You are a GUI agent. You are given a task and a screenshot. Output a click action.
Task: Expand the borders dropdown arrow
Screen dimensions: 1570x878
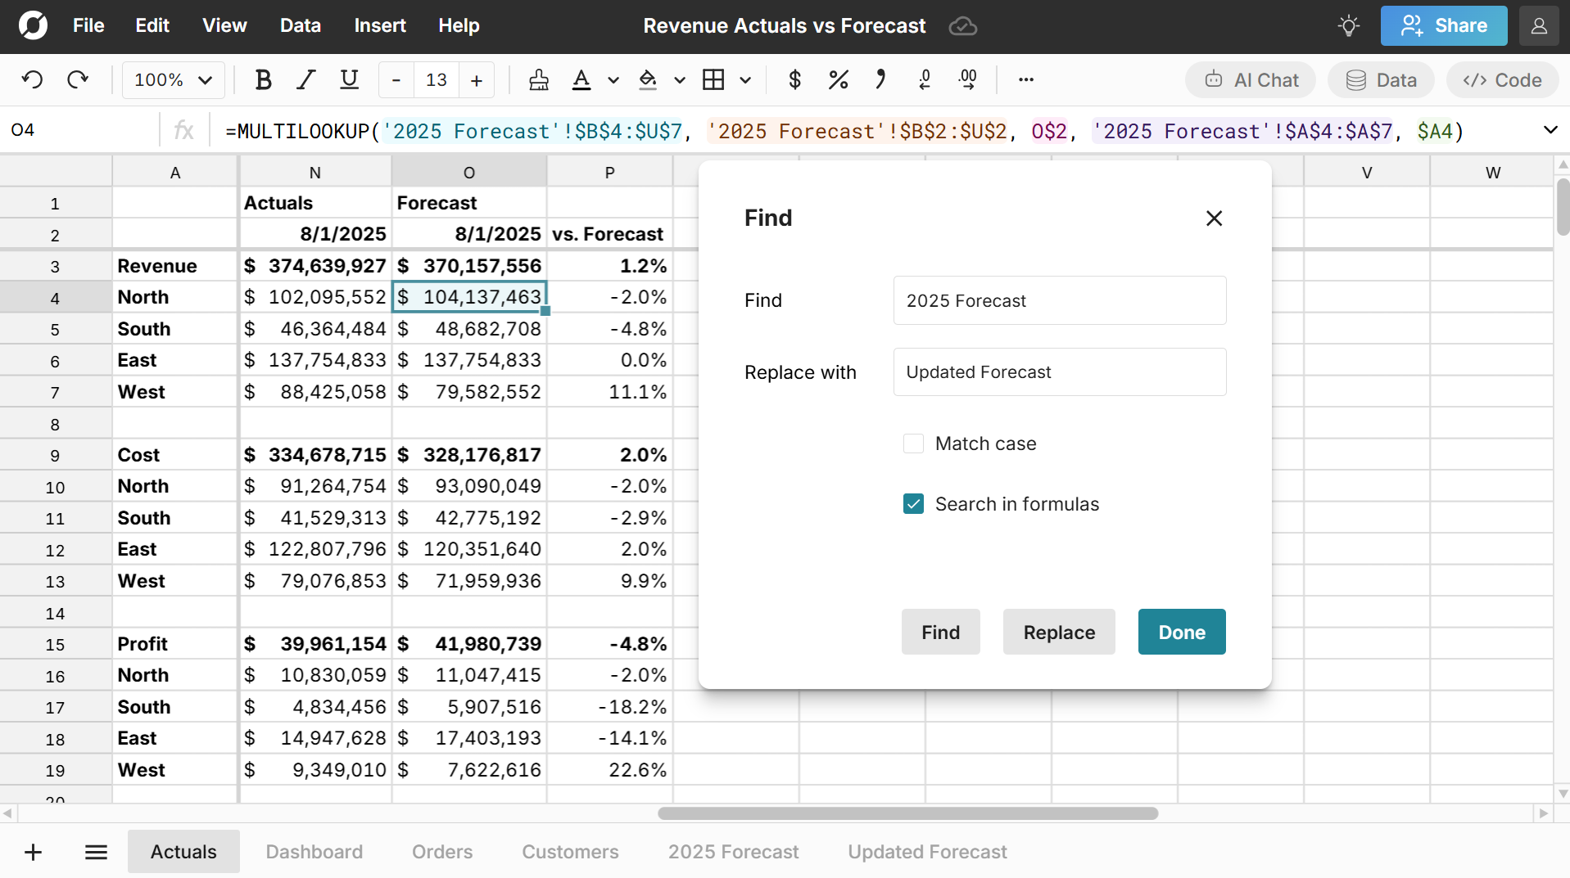pos(744,80)
